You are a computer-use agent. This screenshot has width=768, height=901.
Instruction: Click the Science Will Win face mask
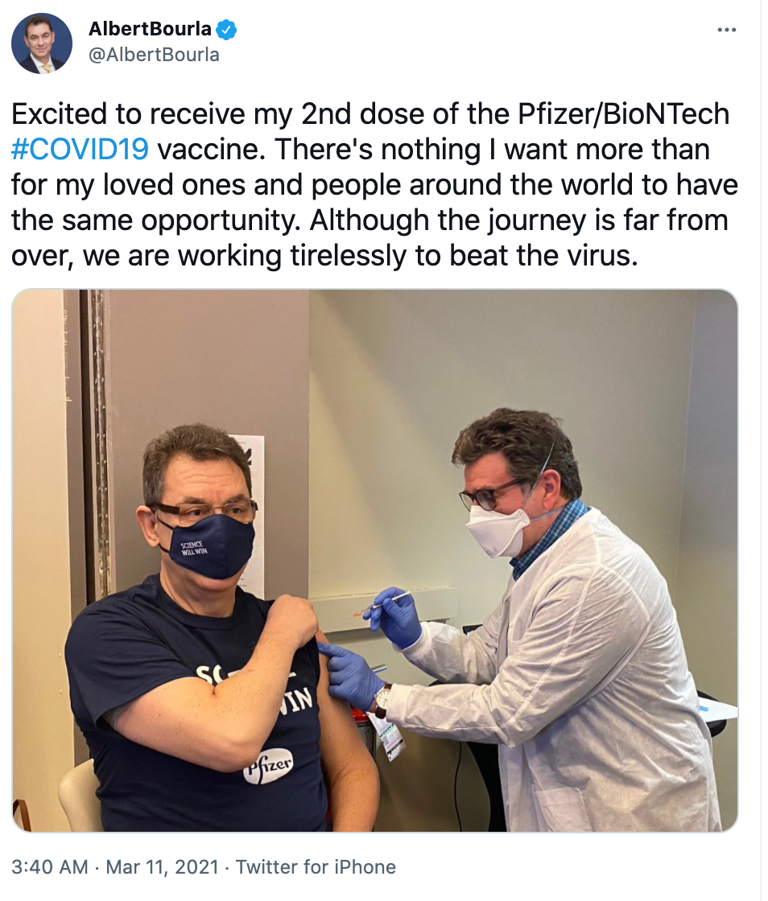click(x=207, y=545)
